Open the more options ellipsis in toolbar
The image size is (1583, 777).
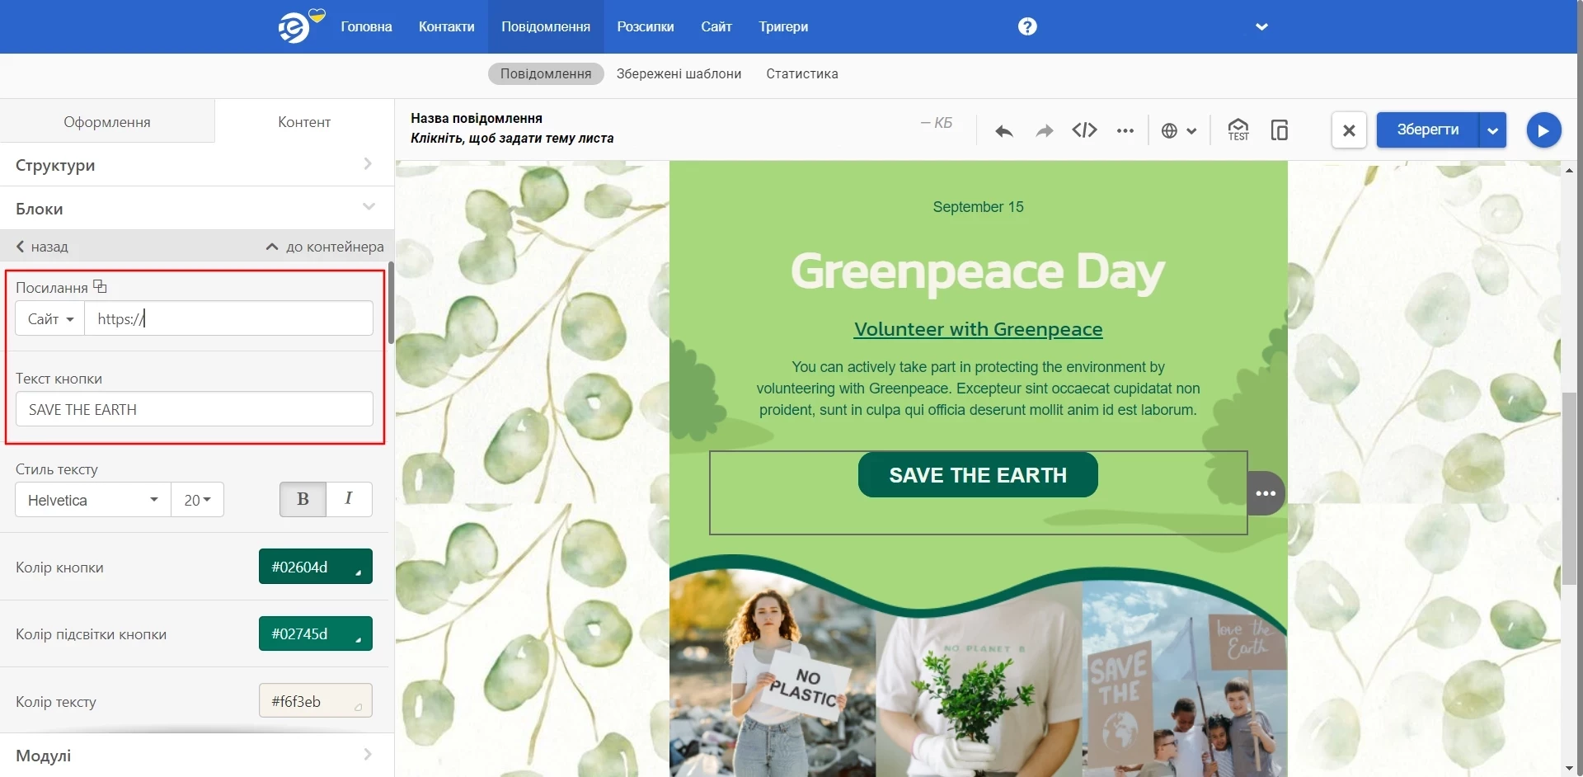pyautogui.click(x=1125, y=130)
